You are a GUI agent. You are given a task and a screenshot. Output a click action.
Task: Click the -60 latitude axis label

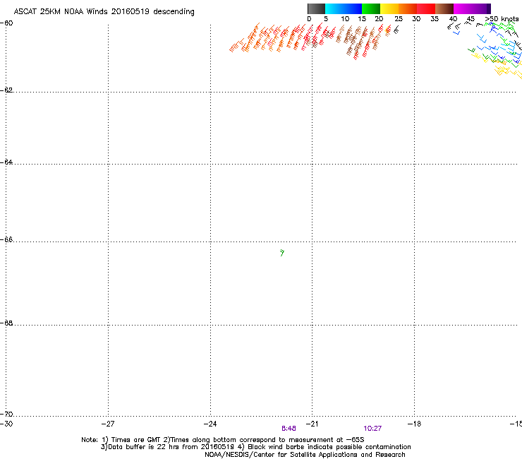(6, 23)
